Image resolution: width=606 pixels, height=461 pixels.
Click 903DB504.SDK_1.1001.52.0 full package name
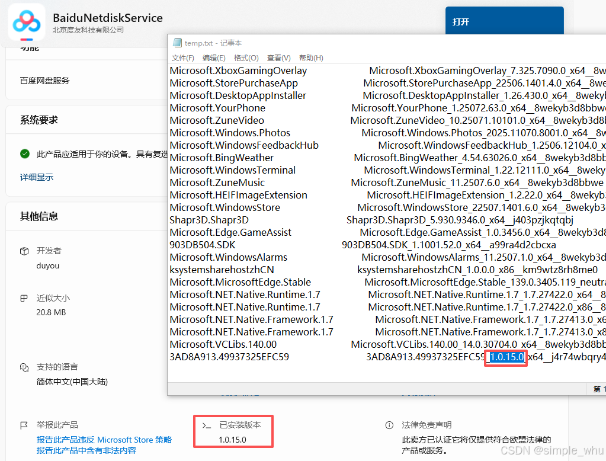(x=448, y=245)
